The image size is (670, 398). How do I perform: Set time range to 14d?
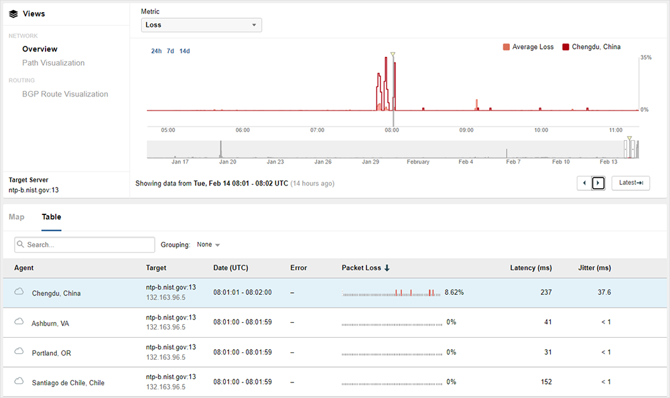point(184,51)
